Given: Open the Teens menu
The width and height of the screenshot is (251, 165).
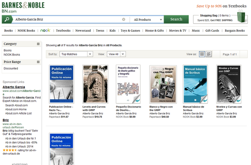Looking at the screenshot, I should point(100,30).
